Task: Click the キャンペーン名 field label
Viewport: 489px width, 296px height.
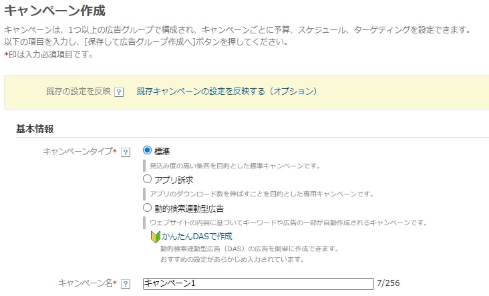Action: pyautogui.click(x=88, y=283)
